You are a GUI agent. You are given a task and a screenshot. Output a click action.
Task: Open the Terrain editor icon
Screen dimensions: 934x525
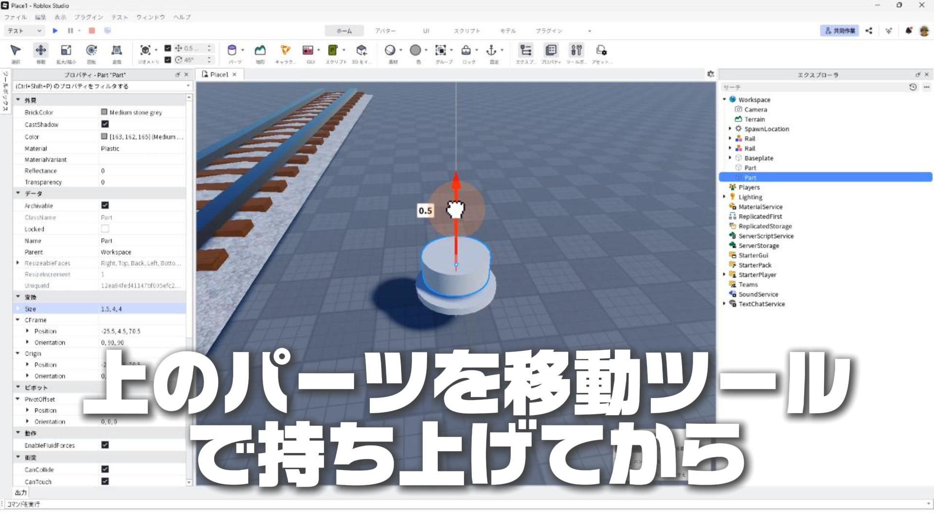pyautogui.click(x=260, y=51)
